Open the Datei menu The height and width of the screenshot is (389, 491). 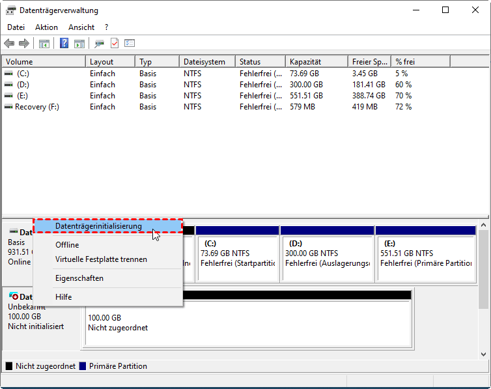pos(16,27)
